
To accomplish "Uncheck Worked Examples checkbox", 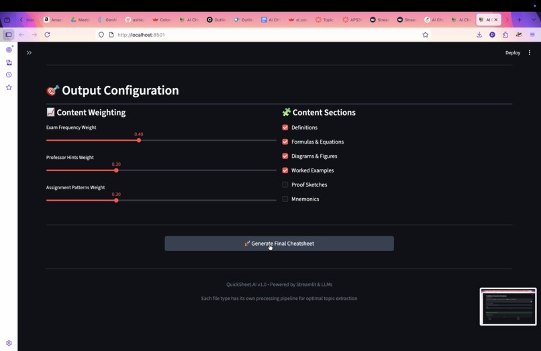I will [x=285, y=170].
